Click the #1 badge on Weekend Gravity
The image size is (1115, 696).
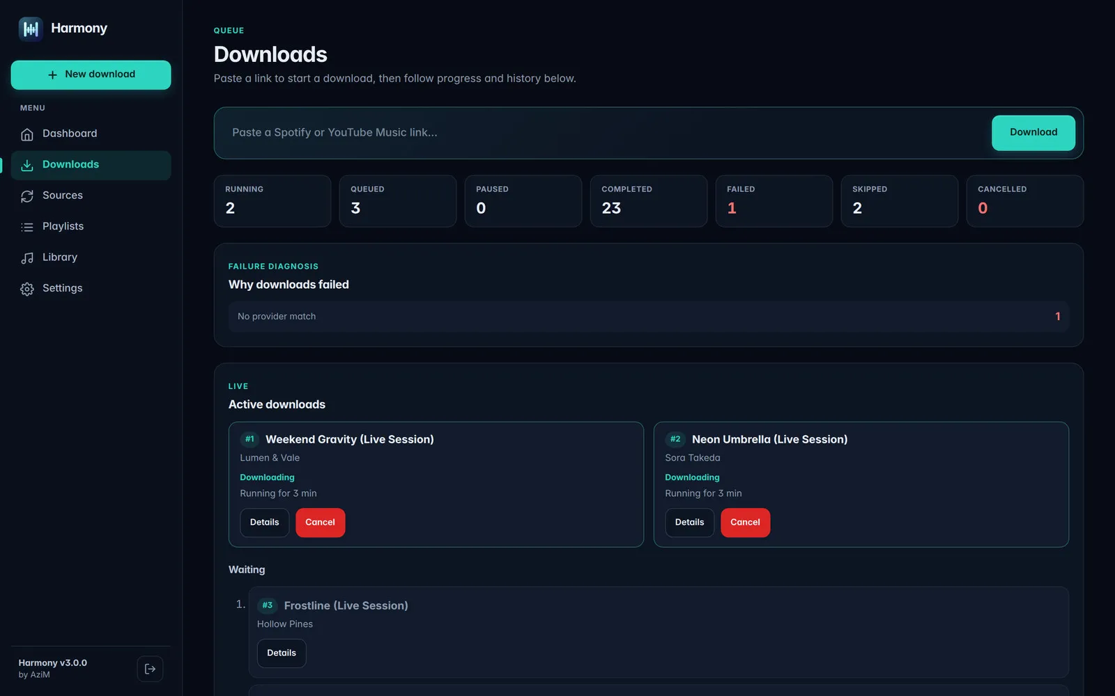(x=249, y=439)
